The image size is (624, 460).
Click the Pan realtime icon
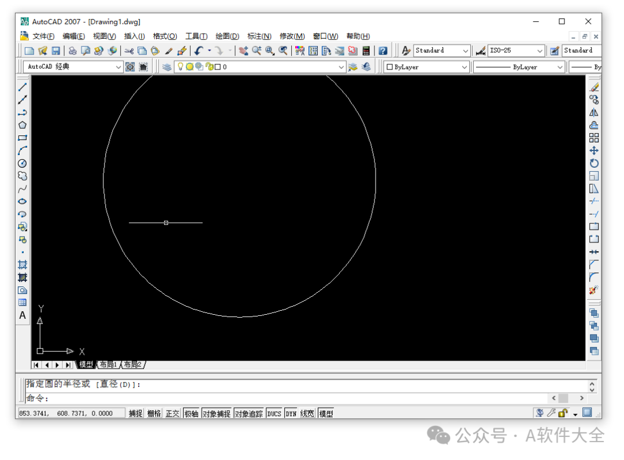click(244, 50)
